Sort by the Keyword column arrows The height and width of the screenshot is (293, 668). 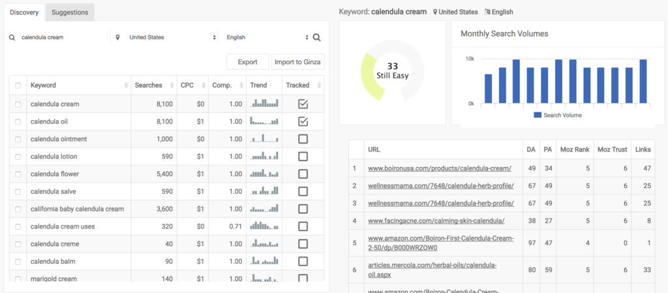point(126,85)
